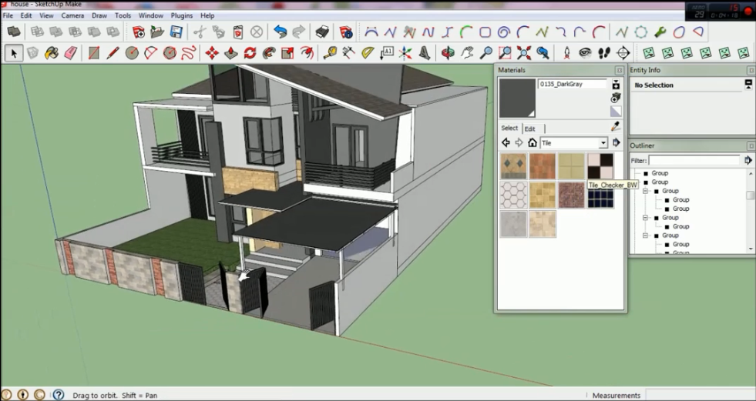Choose the Section Plane tool
This screenshot has width=756, height=401.
point(623,52)
